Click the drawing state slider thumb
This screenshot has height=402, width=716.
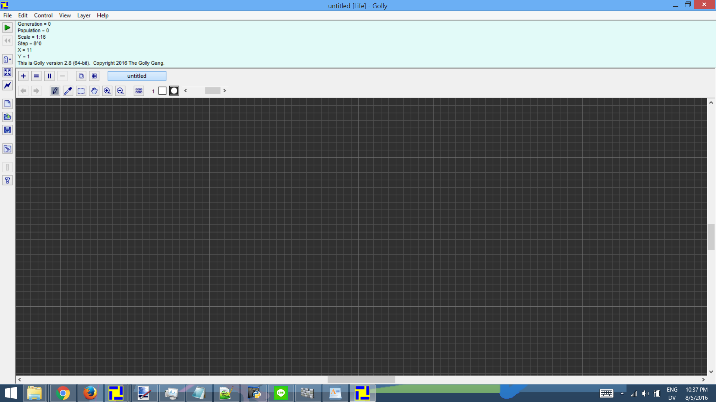tap(213, 90)
